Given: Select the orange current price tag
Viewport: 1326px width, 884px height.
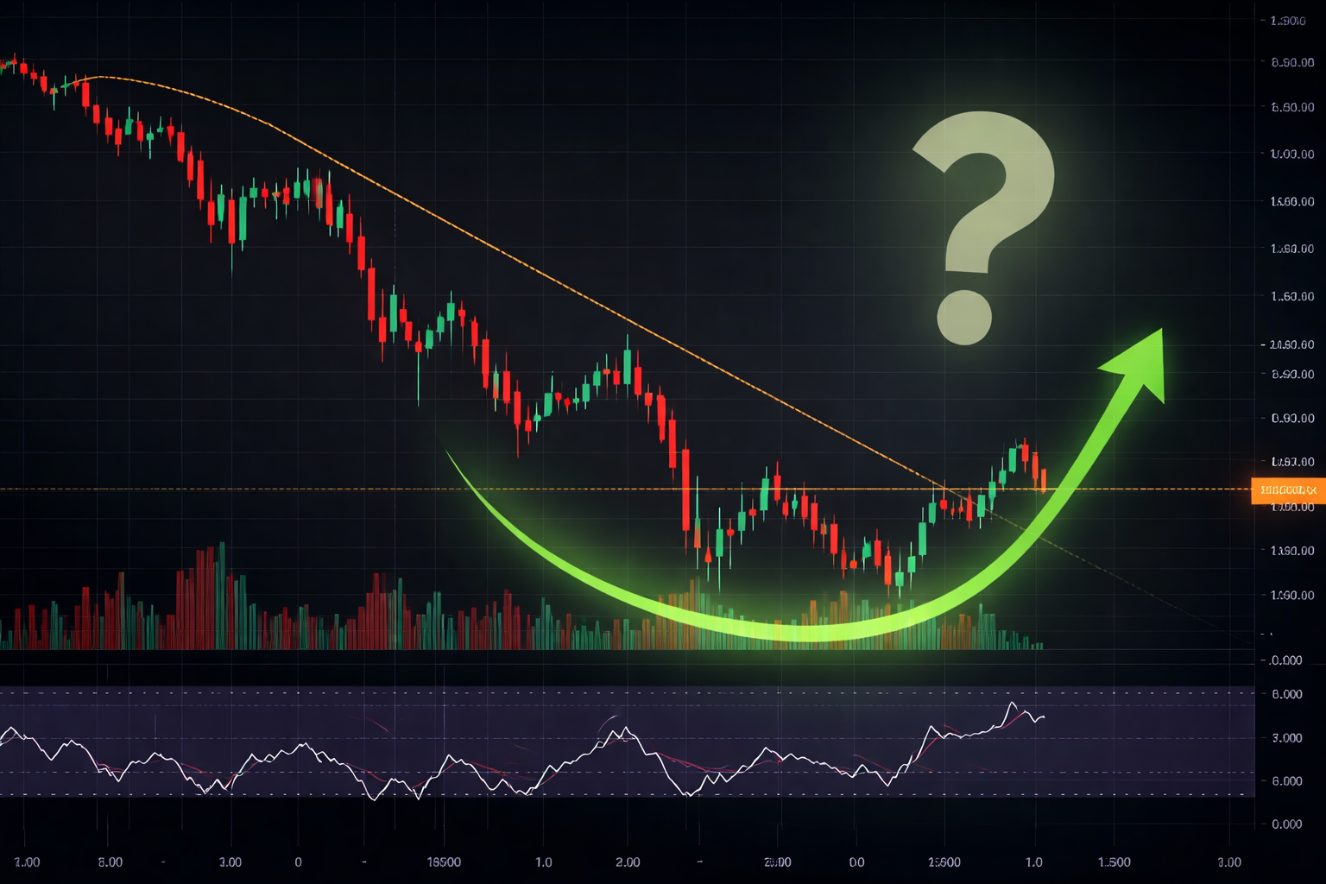Looking at the screenshot, I should [1287, 489].
